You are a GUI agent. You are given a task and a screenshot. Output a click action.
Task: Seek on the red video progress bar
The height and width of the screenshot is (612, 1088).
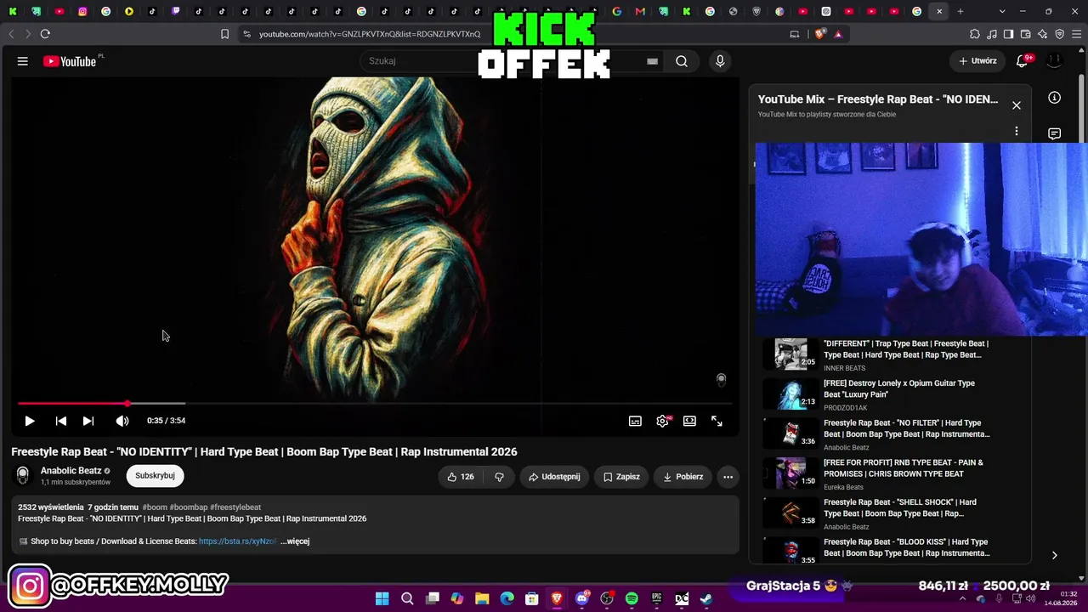pos(375,404)
